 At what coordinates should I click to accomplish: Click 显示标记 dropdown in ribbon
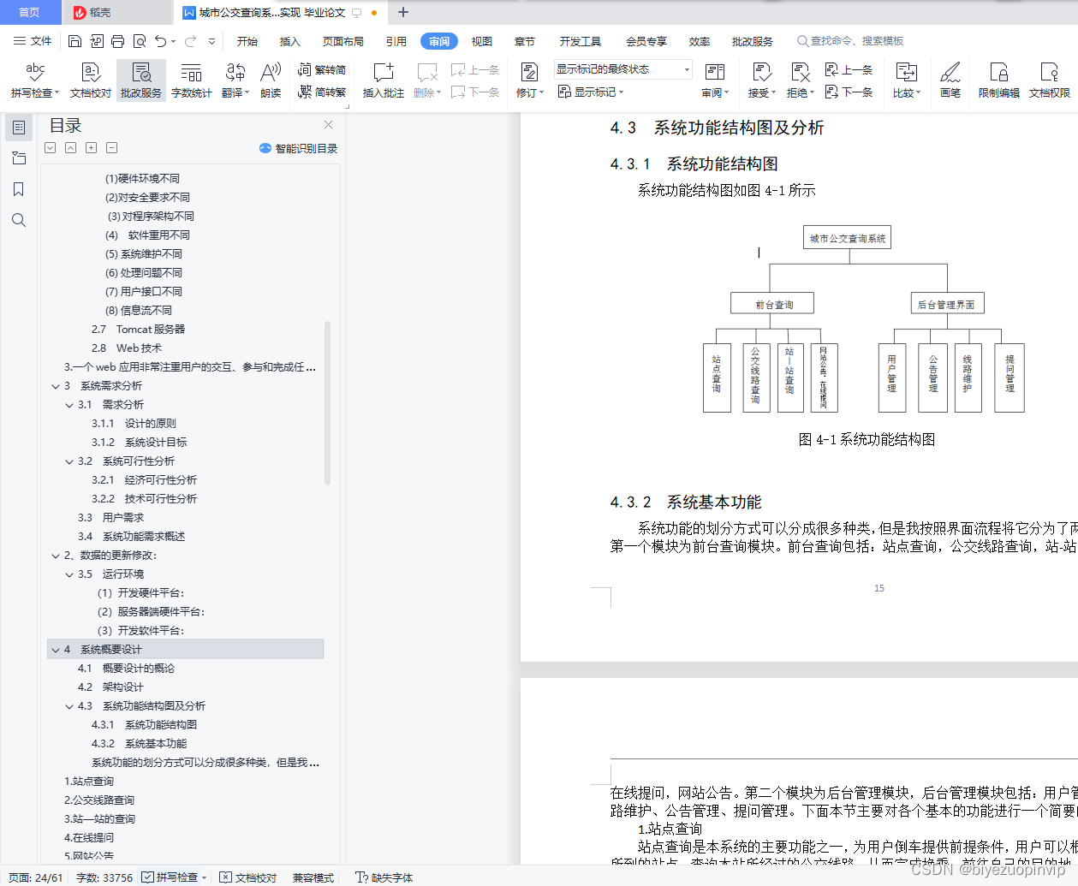591,92
